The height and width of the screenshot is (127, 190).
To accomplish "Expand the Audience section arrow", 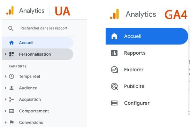I will point(6,88).
